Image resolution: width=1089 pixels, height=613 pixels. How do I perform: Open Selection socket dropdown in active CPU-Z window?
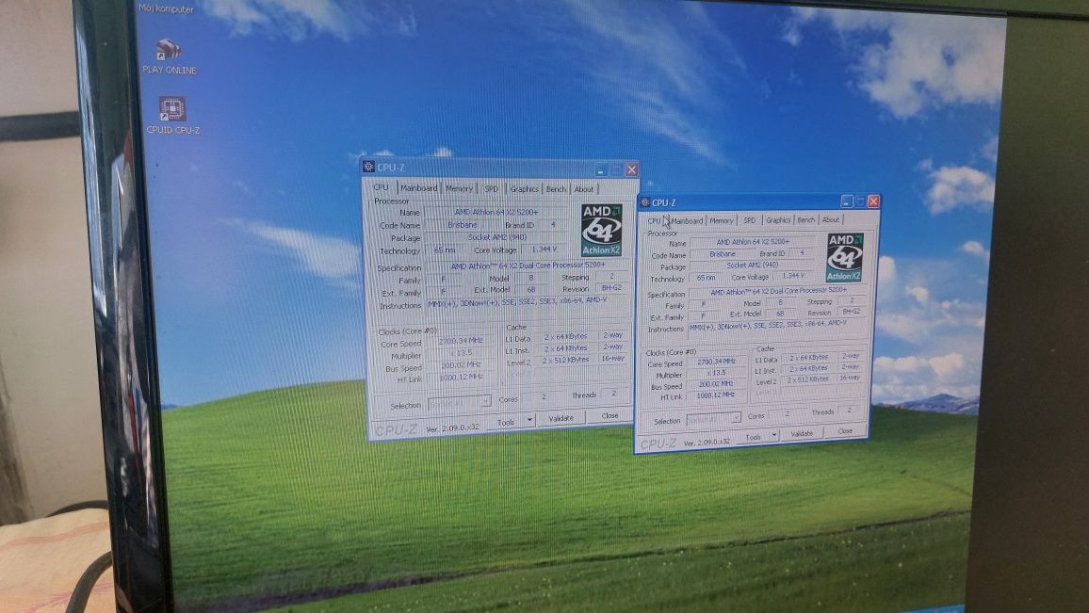point(713,419)
